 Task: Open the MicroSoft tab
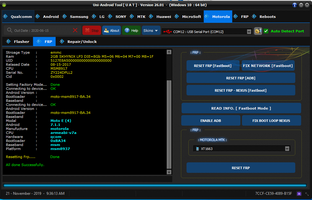[x=188, y=17]
